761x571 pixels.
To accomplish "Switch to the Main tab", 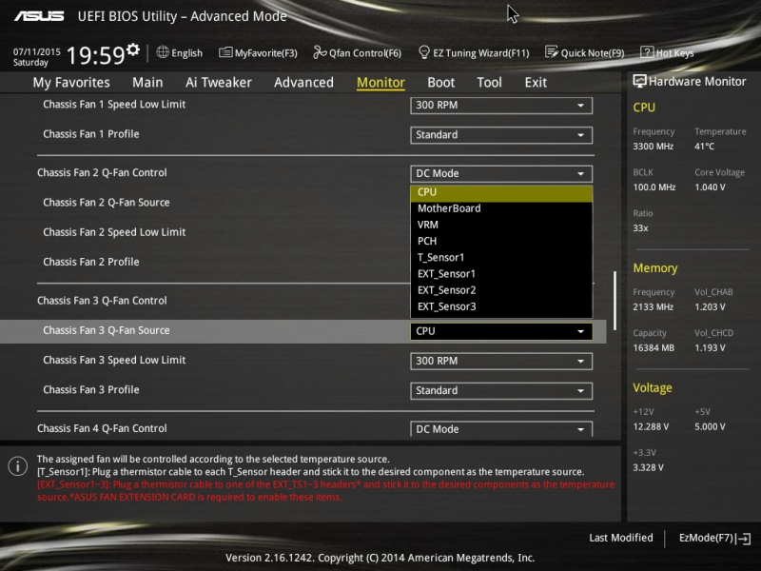I will coord(147,83).
